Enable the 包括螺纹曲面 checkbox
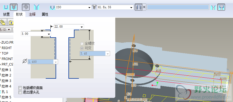Screen dimensions: 233x102 (x=20, y=88)
